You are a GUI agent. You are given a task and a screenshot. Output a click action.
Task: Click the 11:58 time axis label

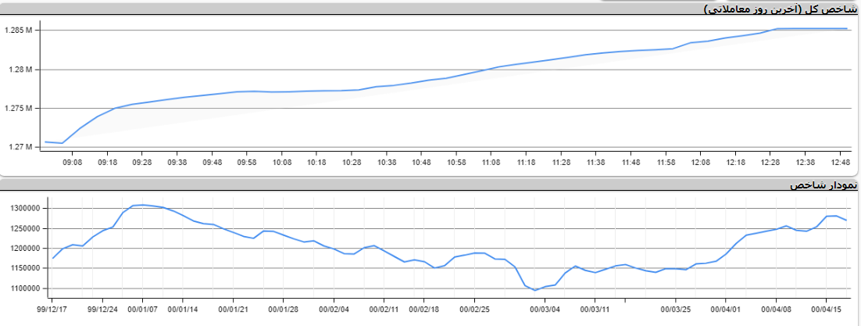click(x=666, y=163)
